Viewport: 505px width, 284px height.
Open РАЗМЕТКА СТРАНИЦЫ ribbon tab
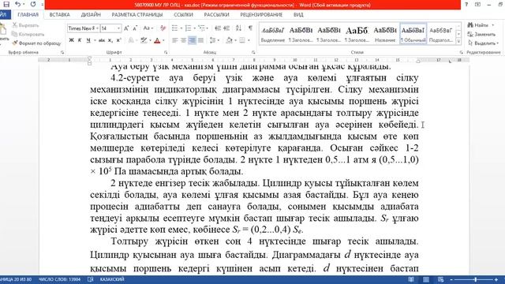click(x=137, y=15)
